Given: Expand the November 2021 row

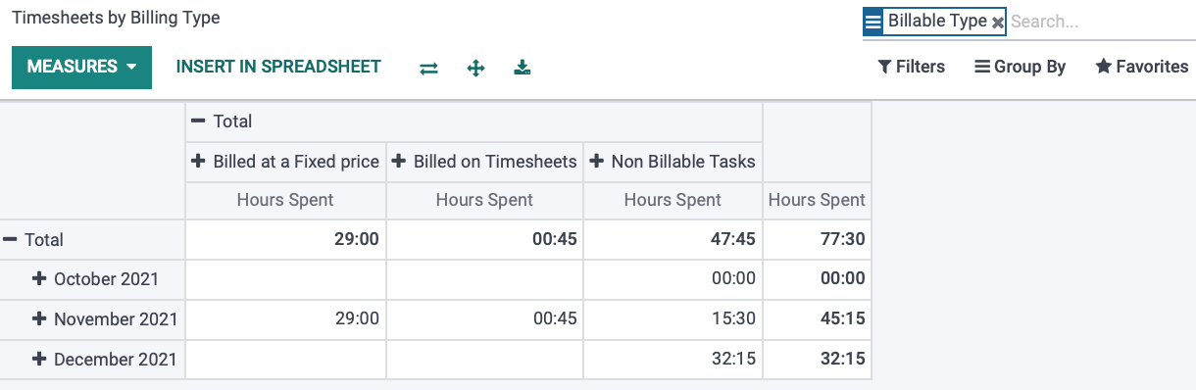Looking at the screenshot, I should pyautogui.click(x=105, y=319).
